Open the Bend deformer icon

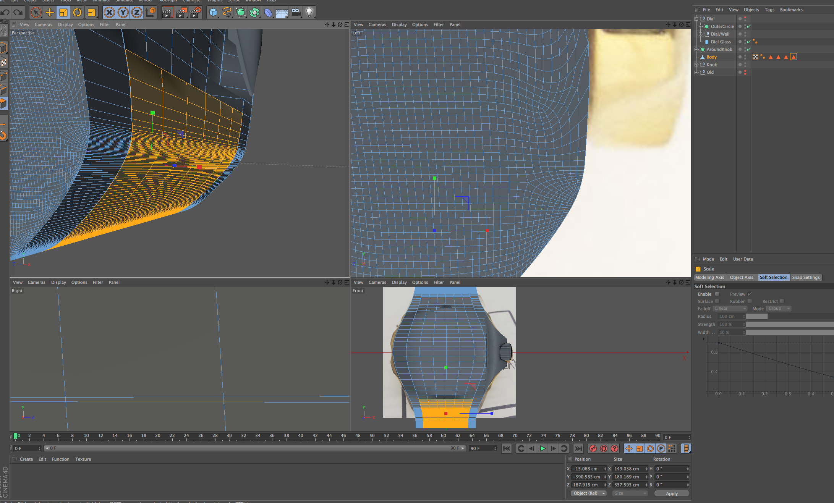coord(268,13)
